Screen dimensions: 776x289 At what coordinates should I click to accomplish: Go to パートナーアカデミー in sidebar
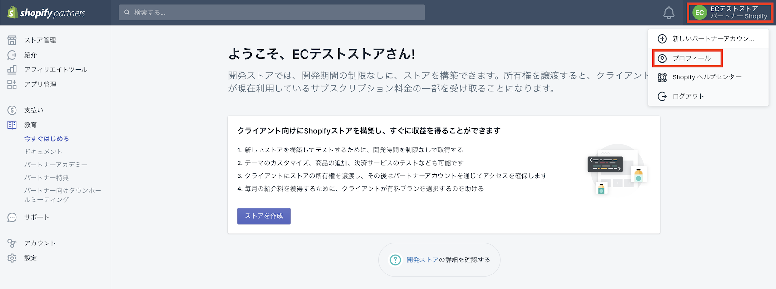pos(56,165)
